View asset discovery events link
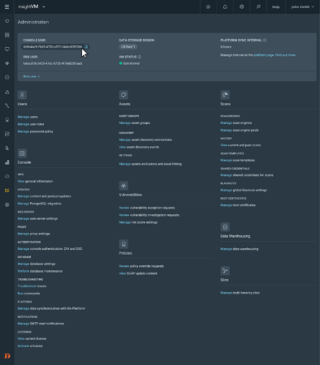 click(x=139, y=147)
